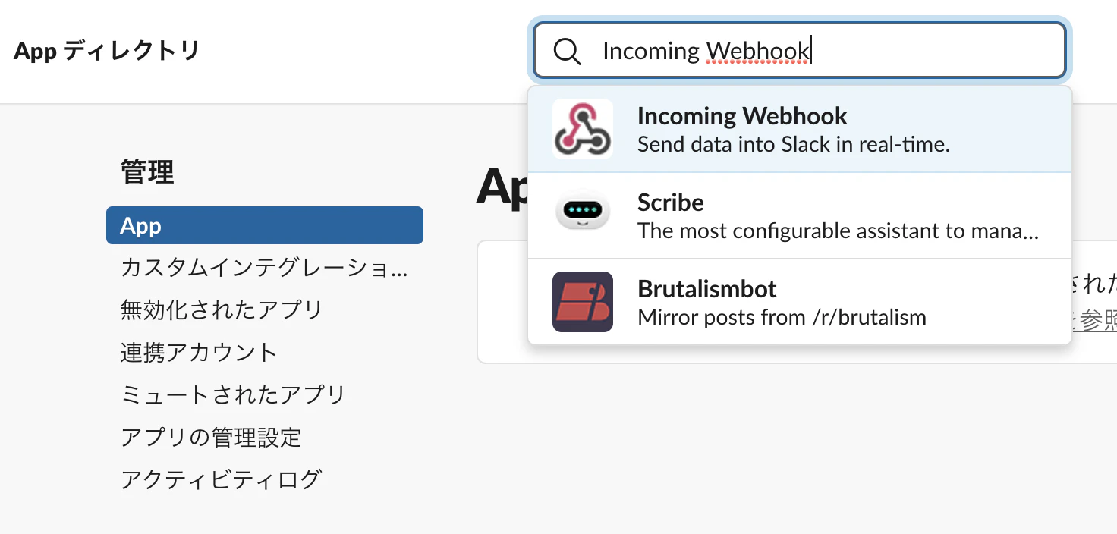Viewport: 1117px width, 534px height.
Task: Click inside the Incoming Webhook search field
Action: click(x=800, y=51)
